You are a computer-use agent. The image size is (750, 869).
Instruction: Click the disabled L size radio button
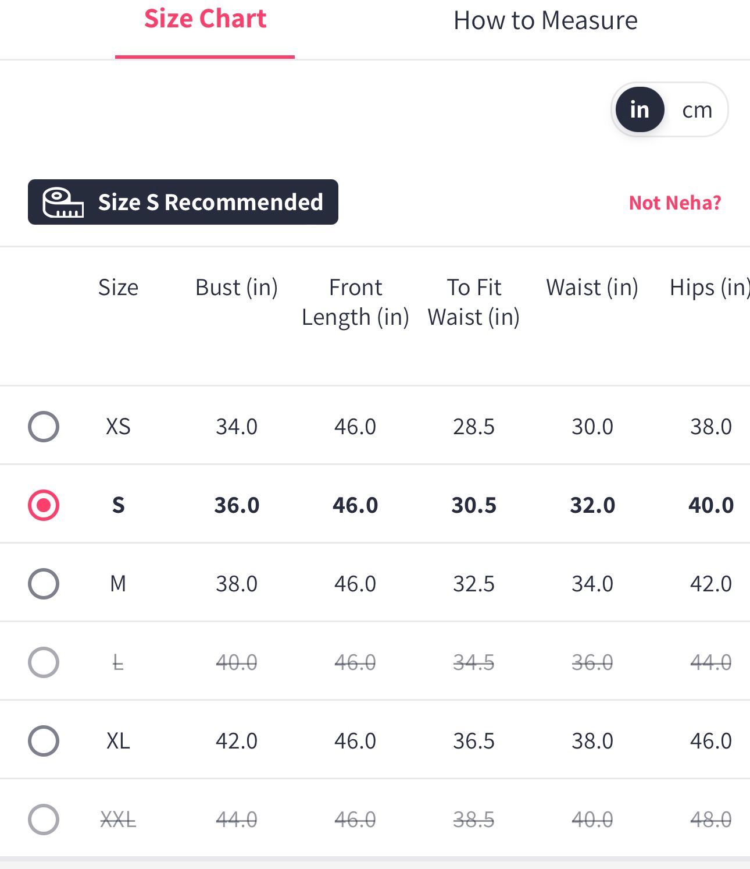pos(44,662)
